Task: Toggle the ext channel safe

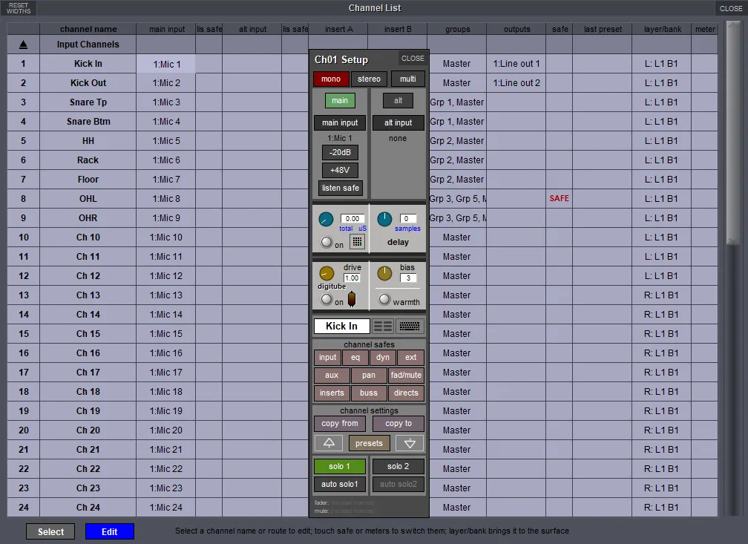Action: coord(411,358)
